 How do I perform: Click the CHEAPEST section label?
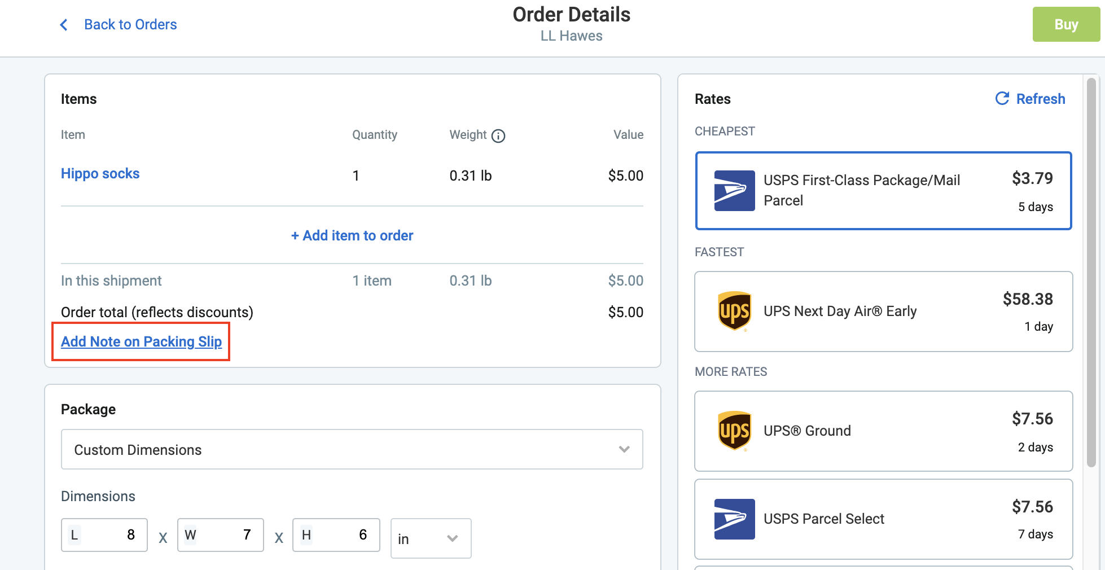(725, 131)
